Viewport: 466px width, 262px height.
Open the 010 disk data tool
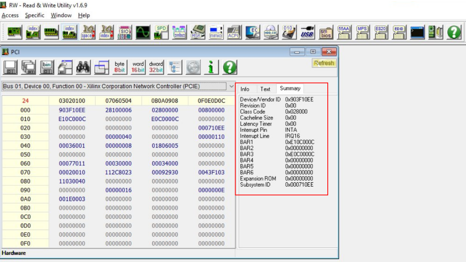289,32
